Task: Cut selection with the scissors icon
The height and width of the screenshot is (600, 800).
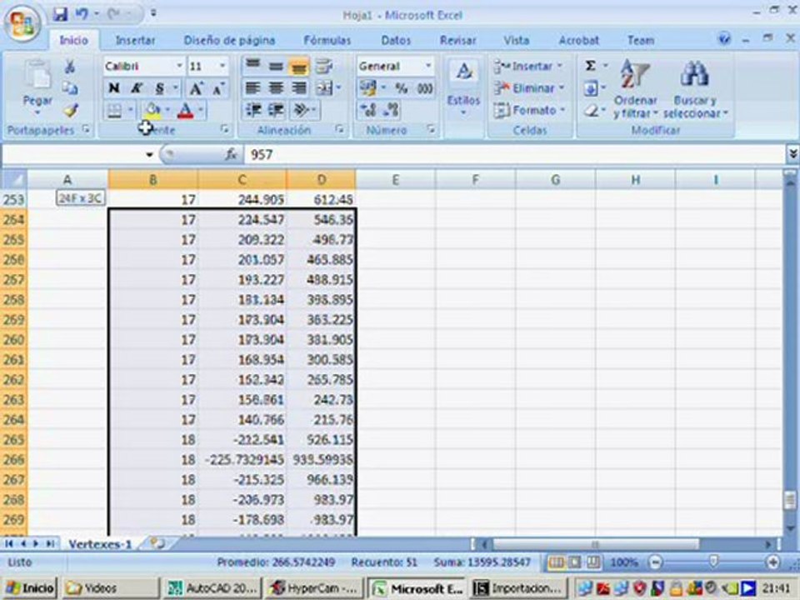Action: point(70,67)
